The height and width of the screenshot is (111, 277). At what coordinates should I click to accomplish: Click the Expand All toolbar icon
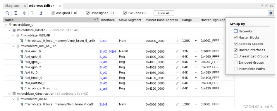coord(24,13)
